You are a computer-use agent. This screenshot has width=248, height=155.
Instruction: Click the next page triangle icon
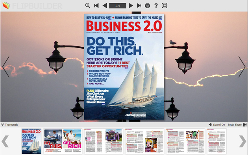coord(131,5)
